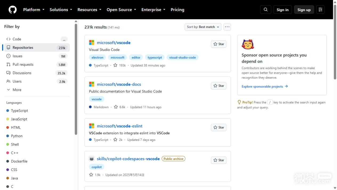Open the microsoft/vscode-eslint repository link
Viewport: 337px width, 190px height.
(x=120, y=126)
